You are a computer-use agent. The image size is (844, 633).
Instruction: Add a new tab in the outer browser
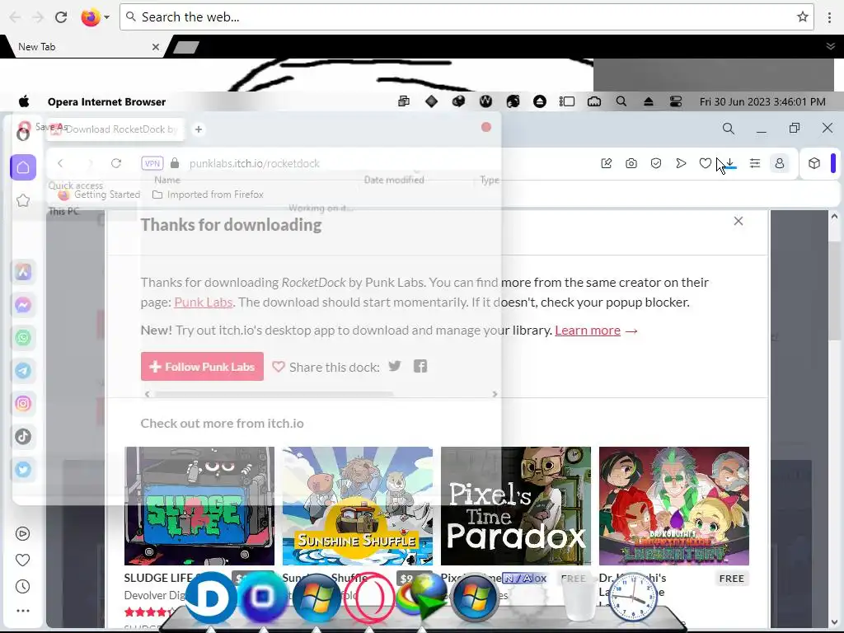(x=186, y=47)
